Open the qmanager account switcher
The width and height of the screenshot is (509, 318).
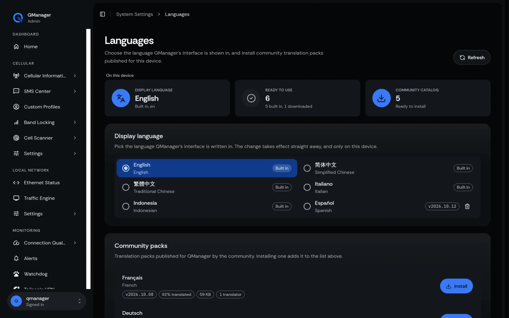46,301
